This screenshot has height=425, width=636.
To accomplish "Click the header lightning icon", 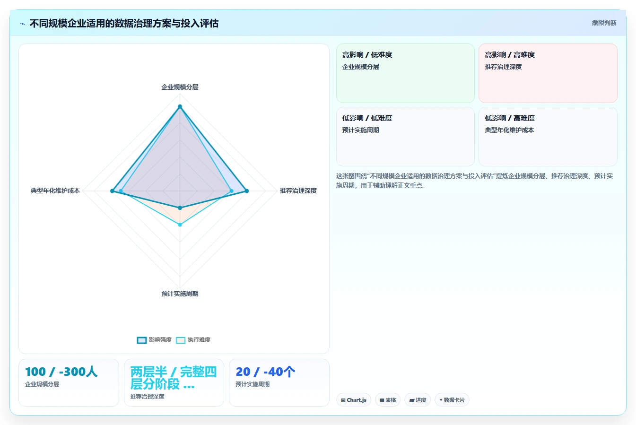I will coord(22,24).
